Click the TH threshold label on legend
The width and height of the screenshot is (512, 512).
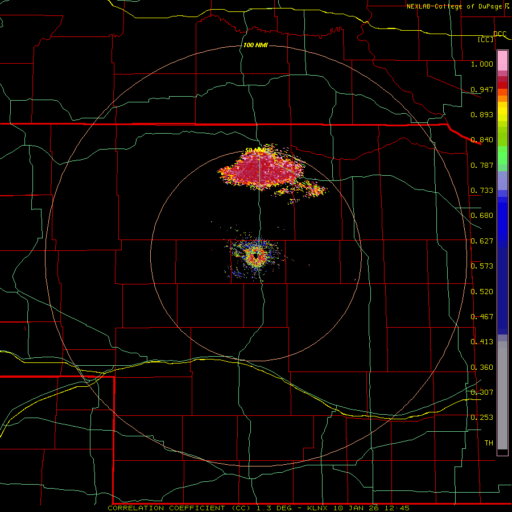pos(489,443)
